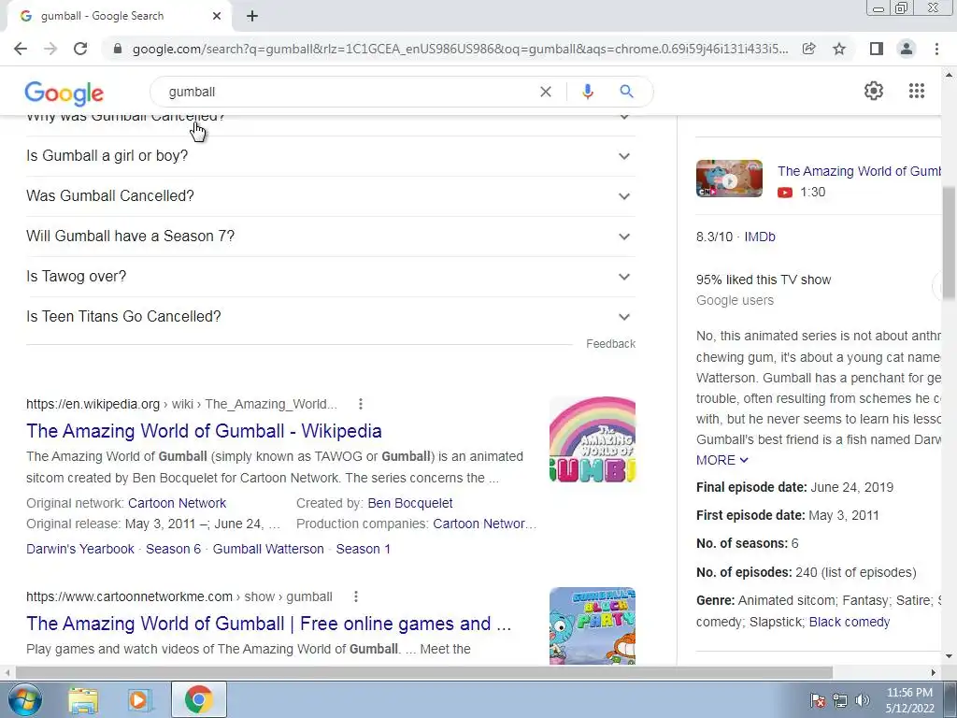Open the Google apps grid
This screenshot has width=957, height=718.
916,91
